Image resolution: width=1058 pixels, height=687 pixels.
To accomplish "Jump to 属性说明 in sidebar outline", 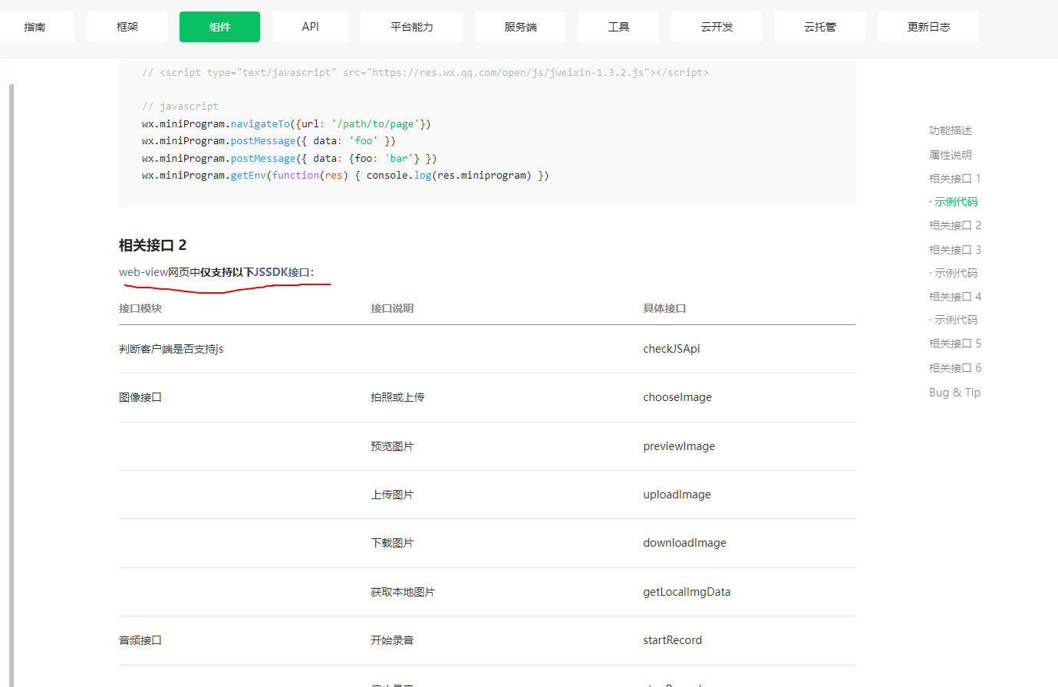I will pyautogui.click(x=951, y=155).
